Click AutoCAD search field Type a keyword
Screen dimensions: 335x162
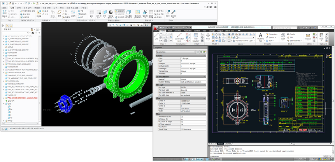pos(285,28)
